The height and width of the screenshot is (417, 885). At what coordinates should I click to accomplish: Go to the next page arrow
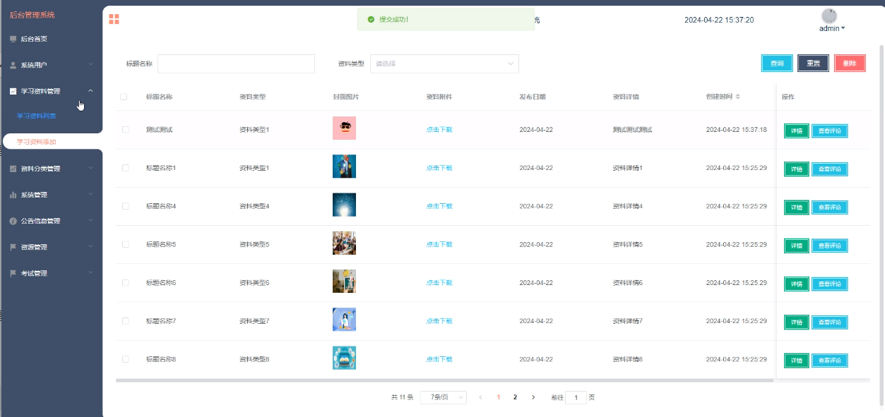(x=533, y=397)
